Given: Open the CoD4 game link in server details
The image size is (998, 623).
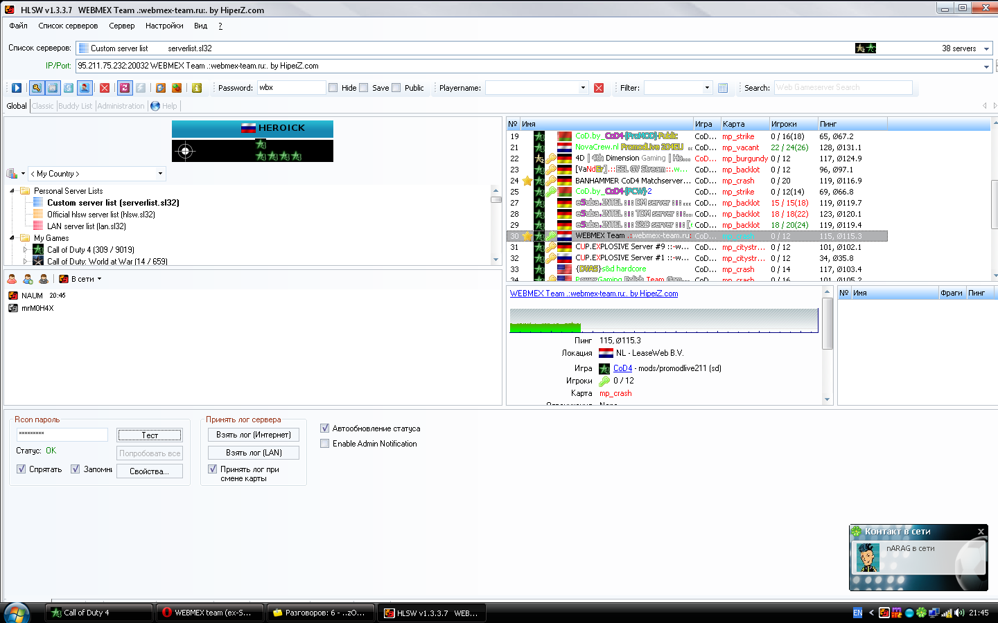Looking at the screenshot, I should (622, 368).
